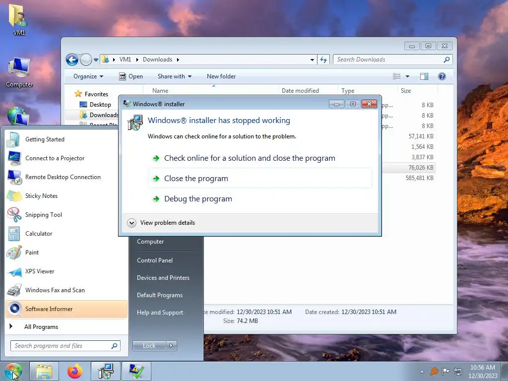The width and height of the screenshot is (508, 381).
Task: Choose Close the program option
Action: pyautogui.click(x=260, y=178)
